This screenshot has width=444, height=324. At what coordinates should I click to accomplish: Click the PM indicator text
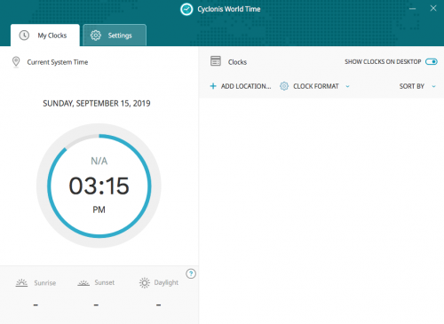click(99, 209)
